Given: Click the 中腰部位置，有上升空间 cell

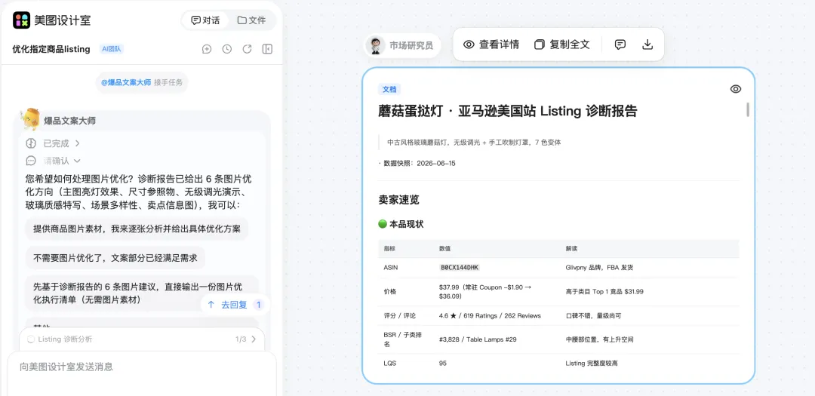Looking at the screenshot, I should pyautogui.click(x=599, y=339).
